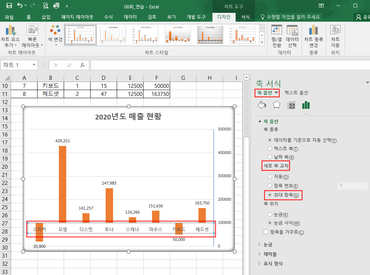This screenshot has height=275, width=370.
Task: Open the Effects pentagon icon
Action: (x=276, y=105)
